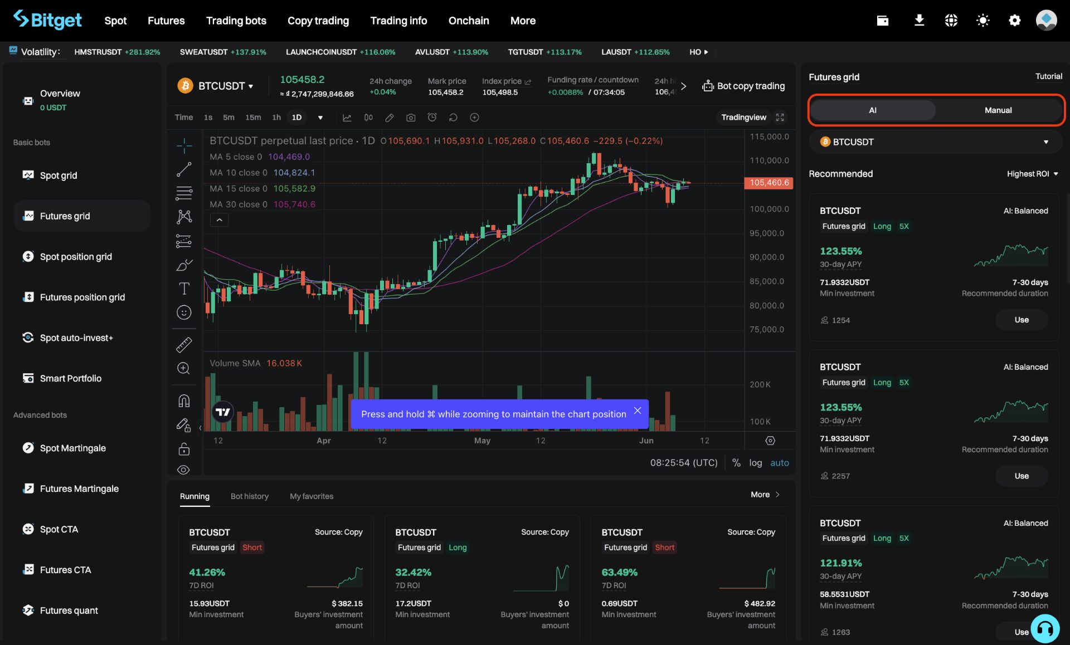1070x645 pixels.
Task: Click the download app icon
Action: [x=920, y=21]
